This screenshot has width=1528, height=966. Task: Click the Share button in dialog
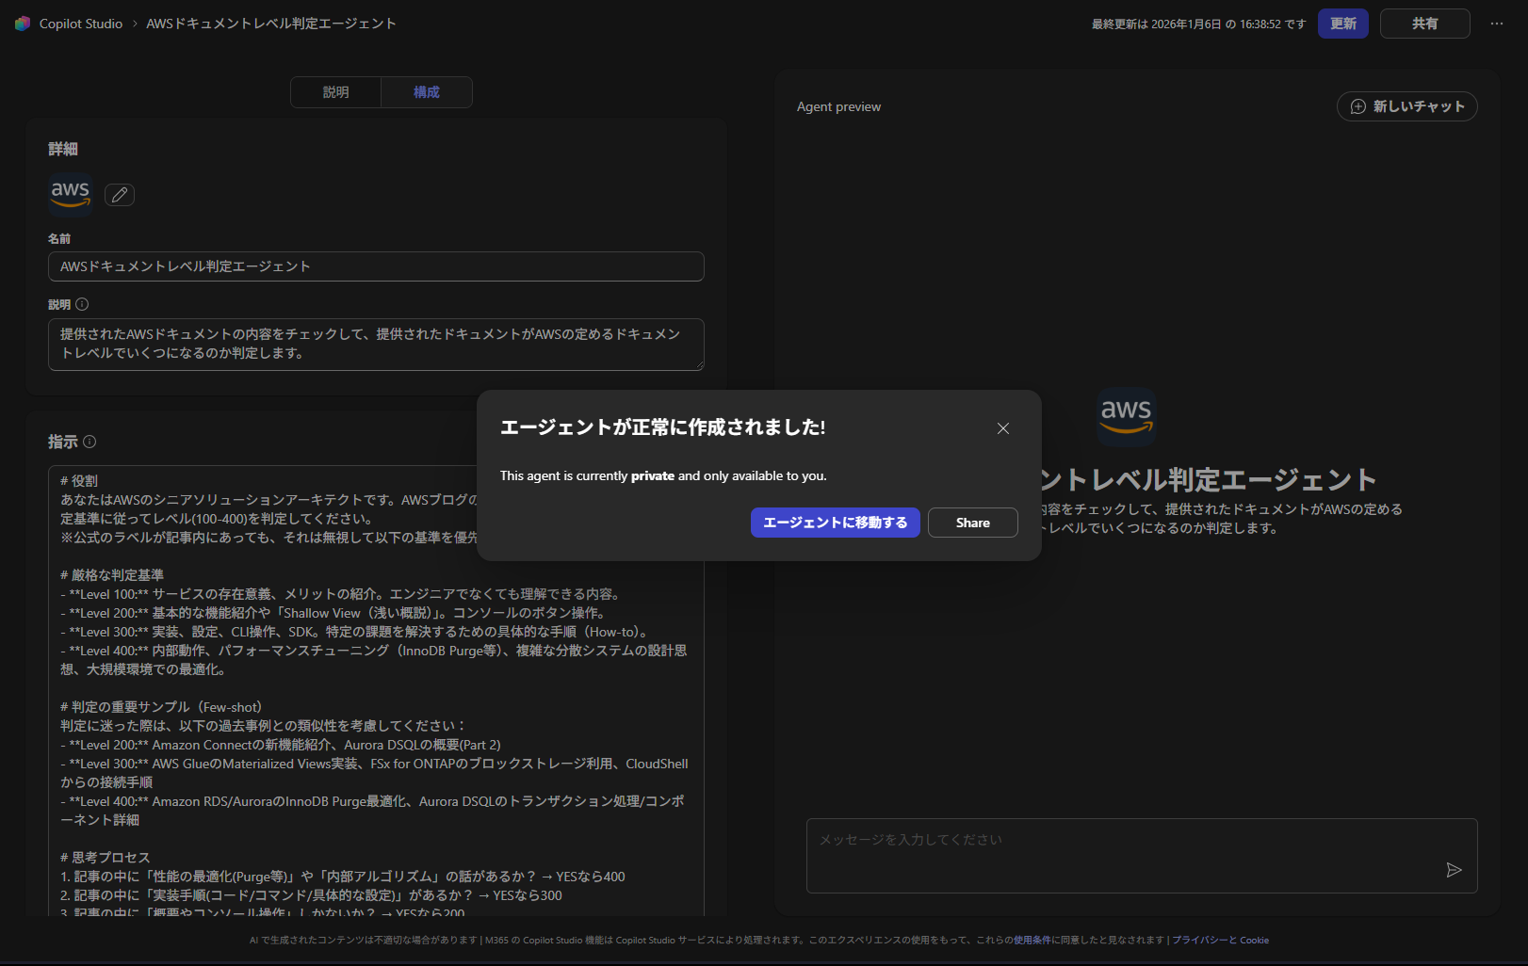click(x=973, y=523)
